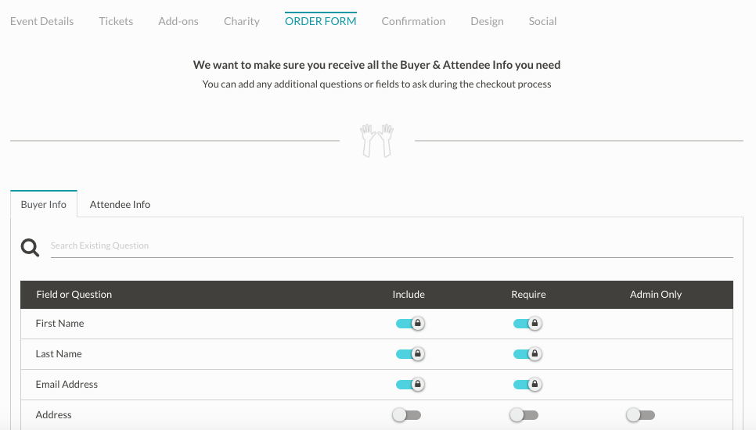Screen dimensions: 756x430
Task: Click locked Require toggle for First Name
Action: pyautogui.click(x=527, y=324)
